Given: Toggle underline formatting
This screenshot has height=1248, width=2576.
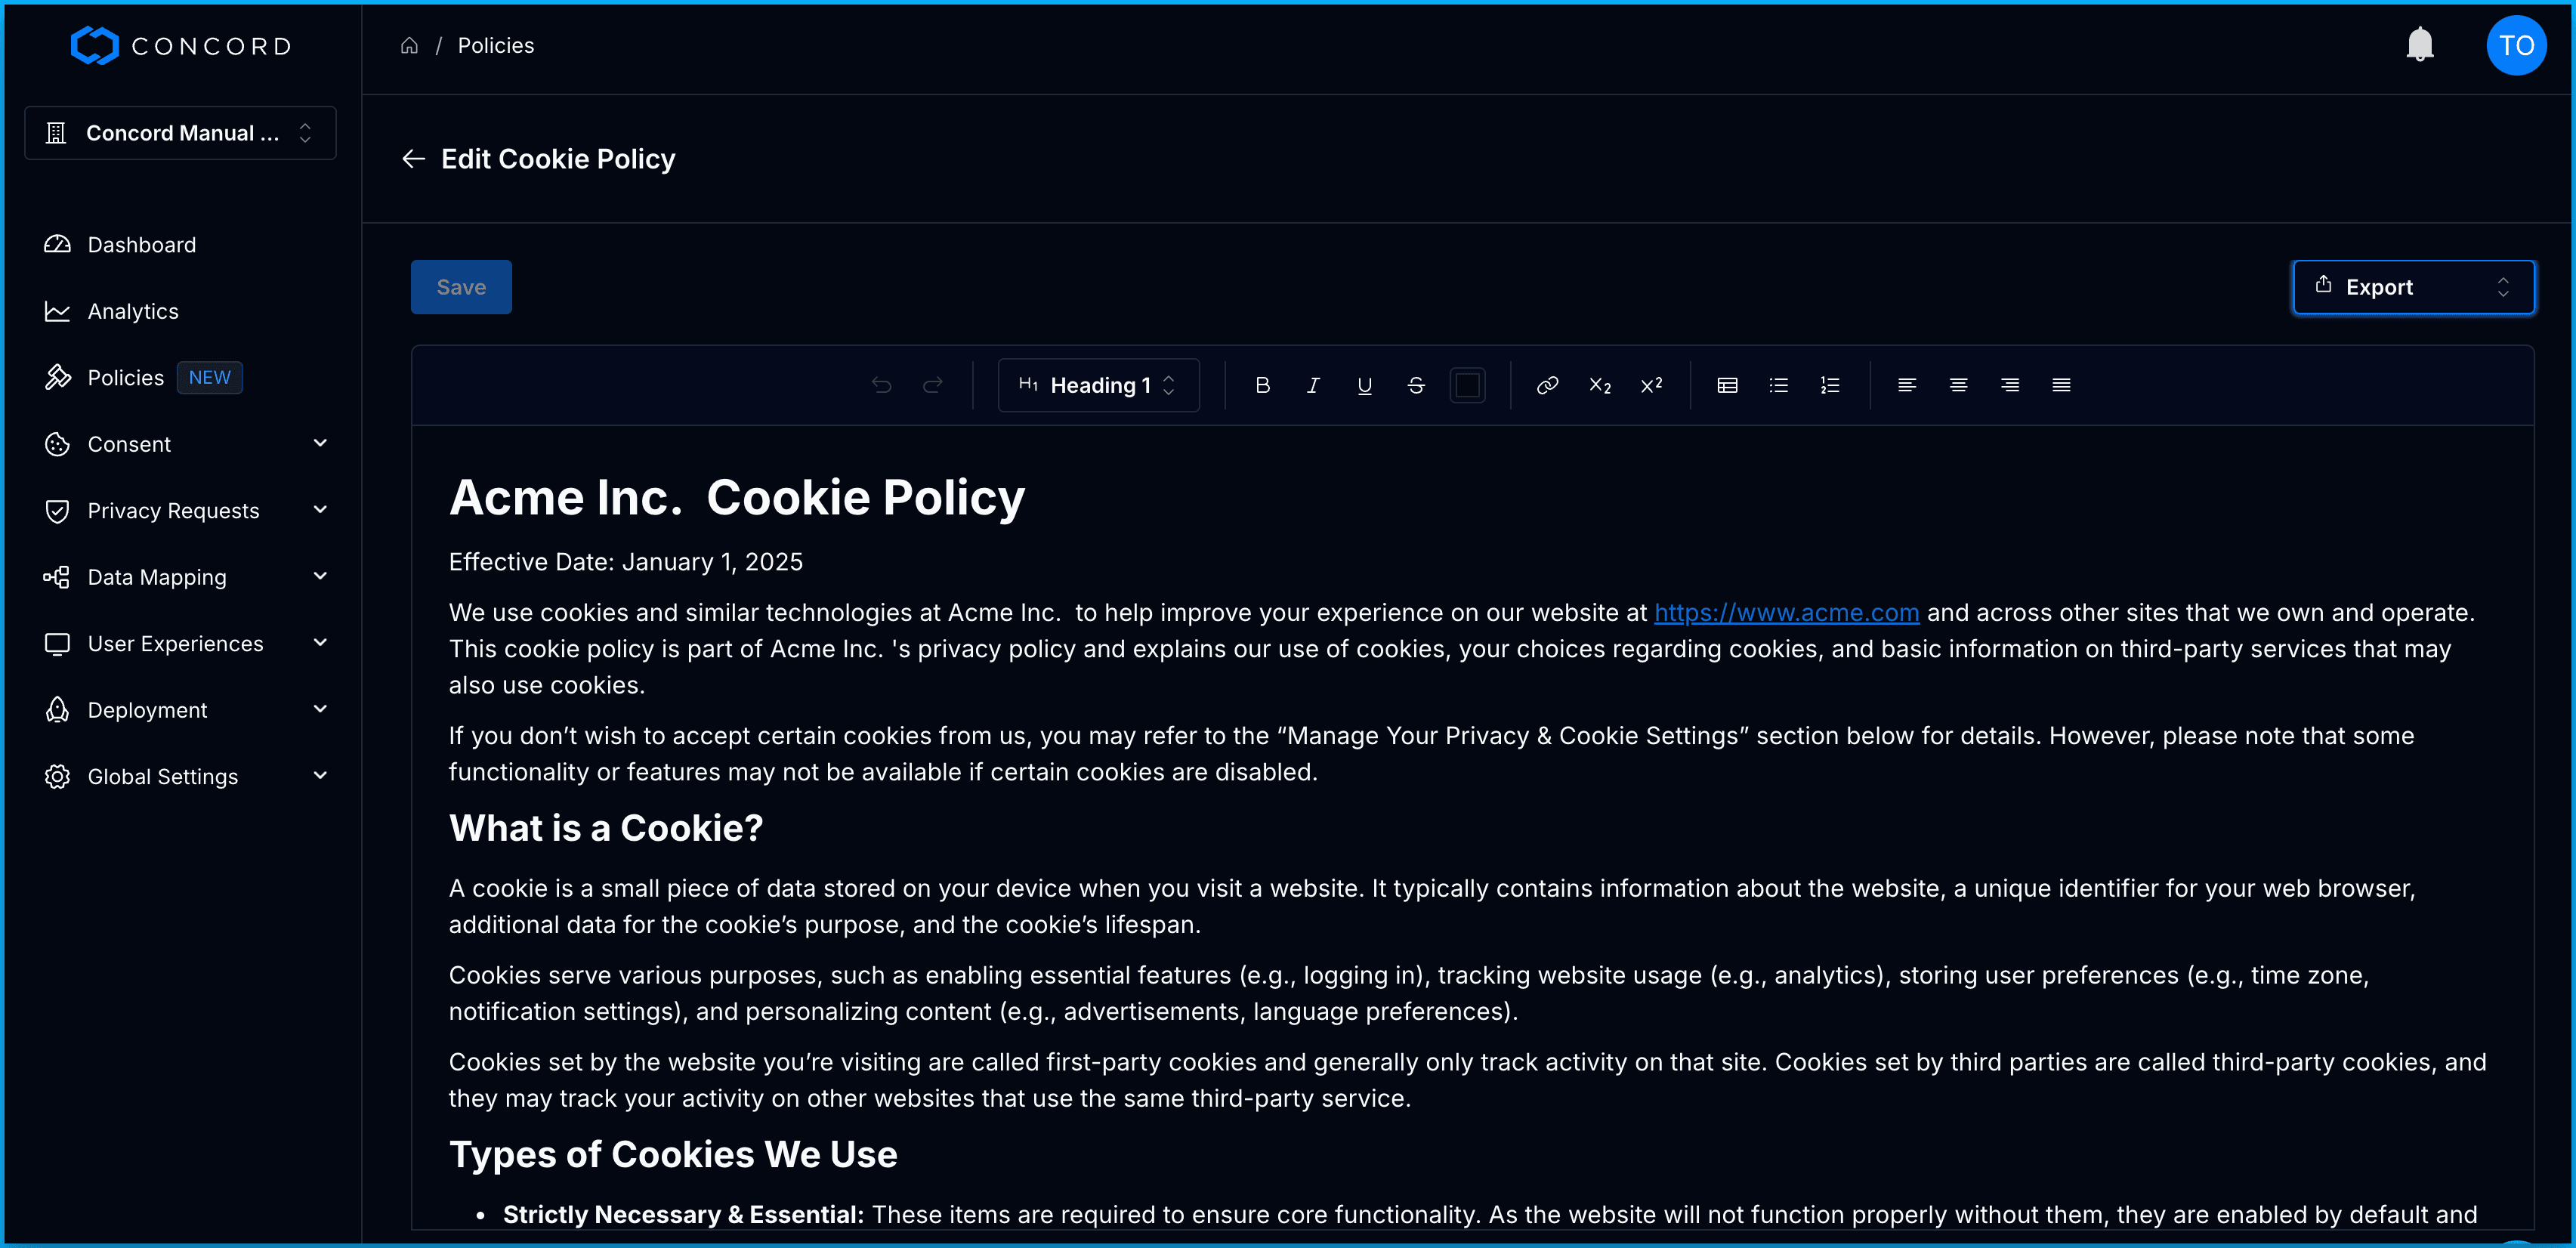Looking at the screenshot, I should point(1364,385).
